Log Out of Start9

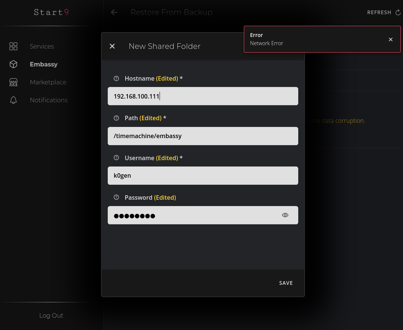point(51,315)
